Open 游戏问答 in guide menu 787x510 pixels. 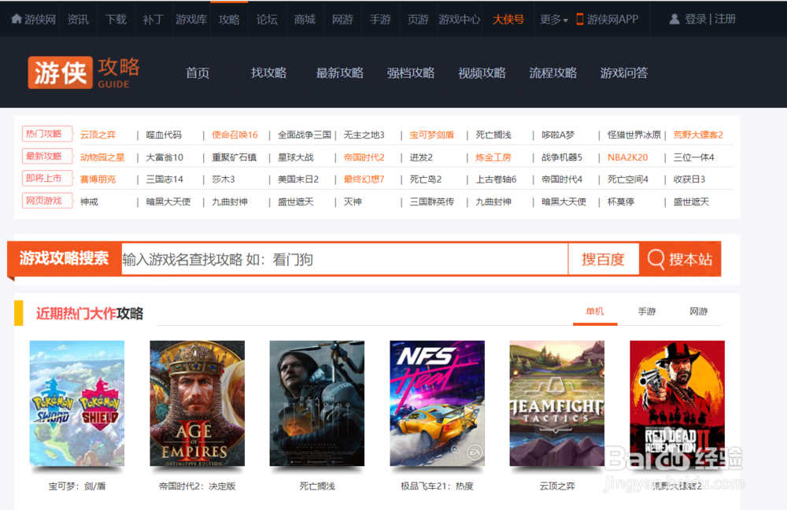pyautogui.click(x=624, y=72)
